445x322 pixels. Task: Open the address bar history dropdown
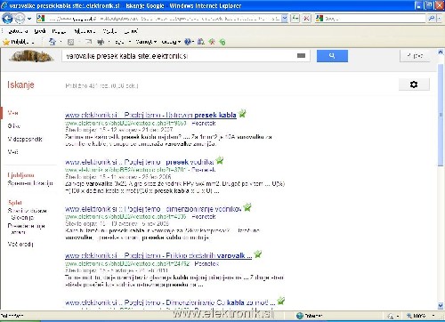coord(285,19)
